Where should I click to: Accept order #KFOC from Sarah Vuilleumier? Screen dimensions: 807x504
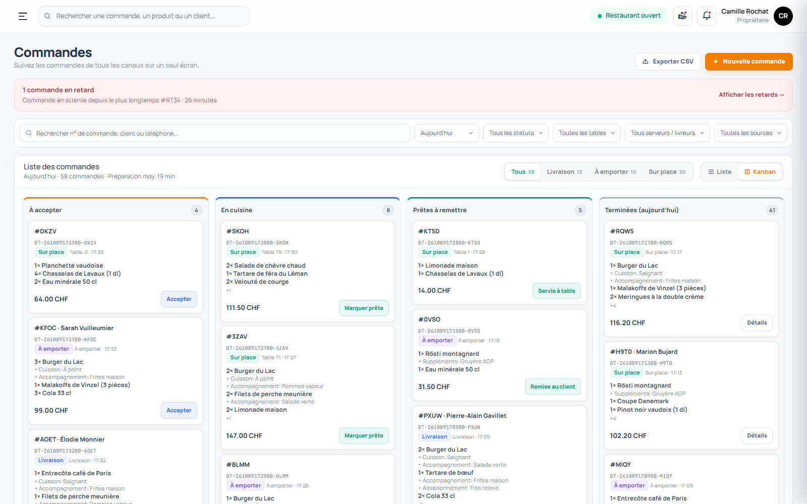click(179, 410)
